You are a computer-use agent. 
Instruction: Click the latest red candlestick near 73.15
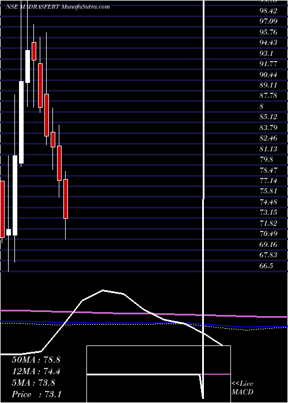tap(66, 199)
